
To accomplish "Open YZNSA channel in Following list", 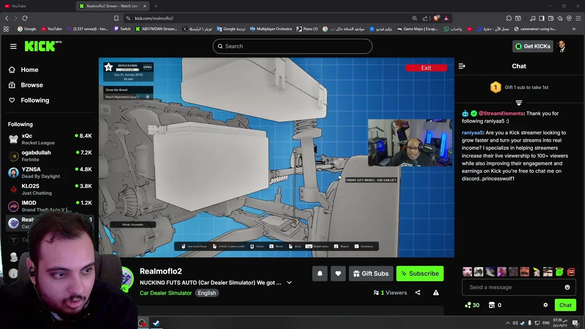I will click(49, 173).
